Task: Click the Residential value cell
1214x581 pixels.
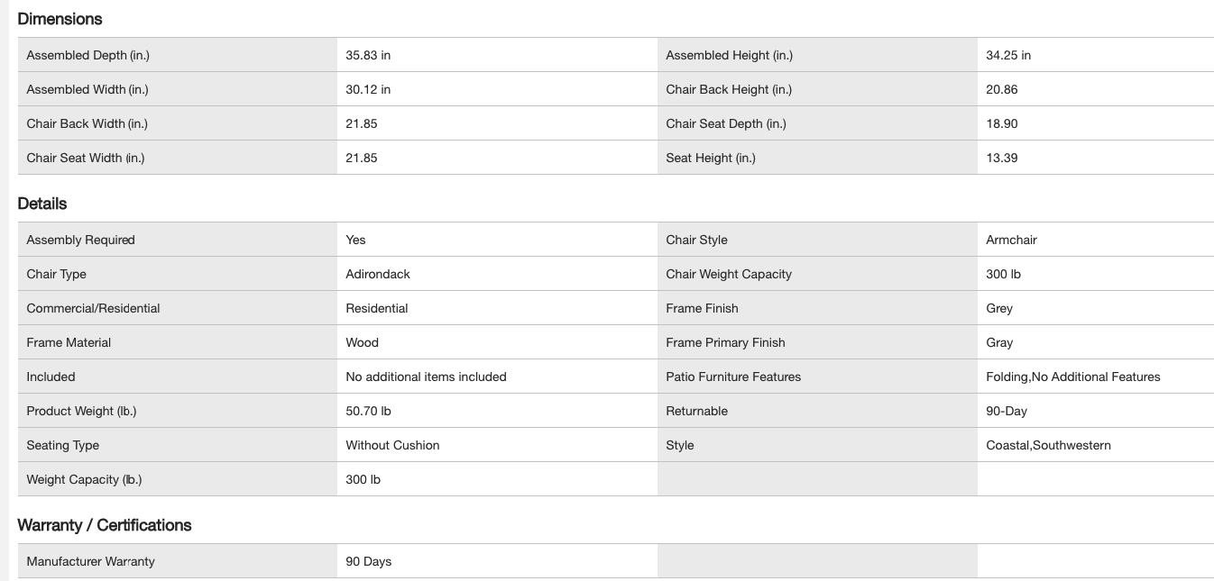Action: click(x=377, y=308)
